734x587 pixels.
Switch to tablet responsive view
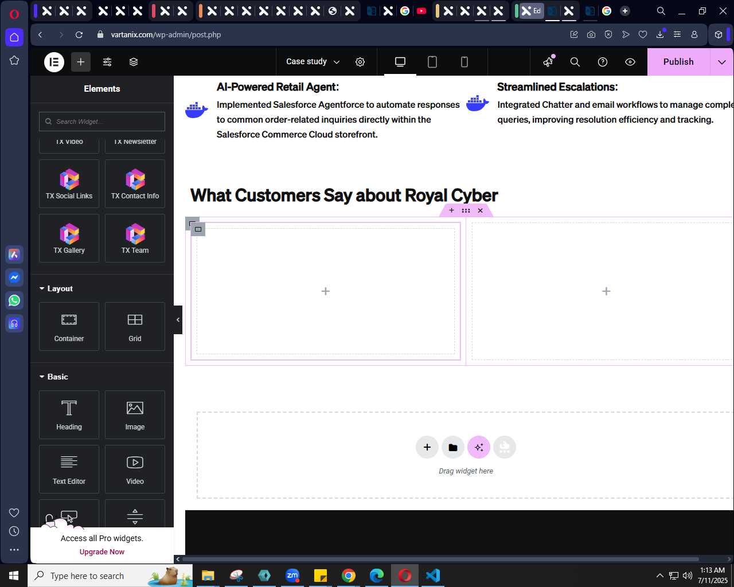coord(432,62)
